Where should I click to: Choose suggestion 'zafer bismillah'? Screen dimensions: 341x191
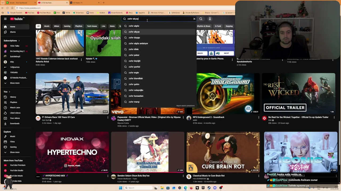(x=159, y=79)
